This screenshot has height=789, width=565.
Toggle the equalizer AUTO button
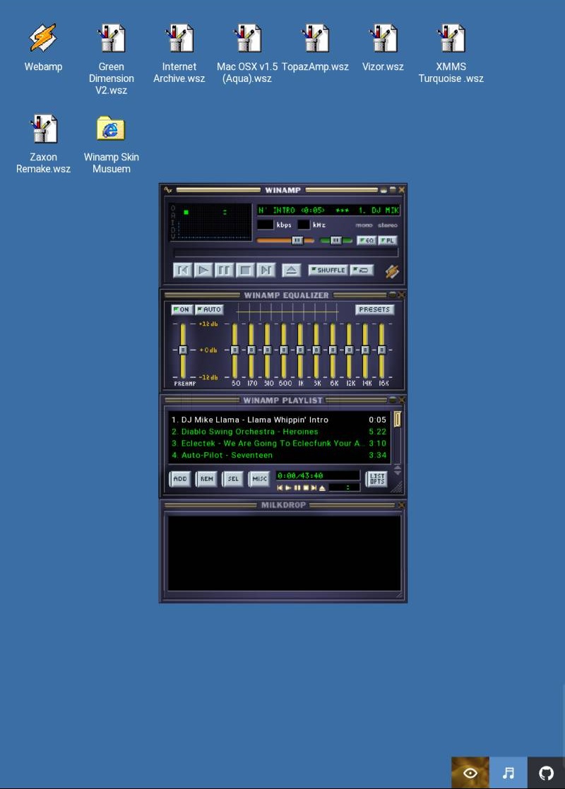tap(209, 309)
